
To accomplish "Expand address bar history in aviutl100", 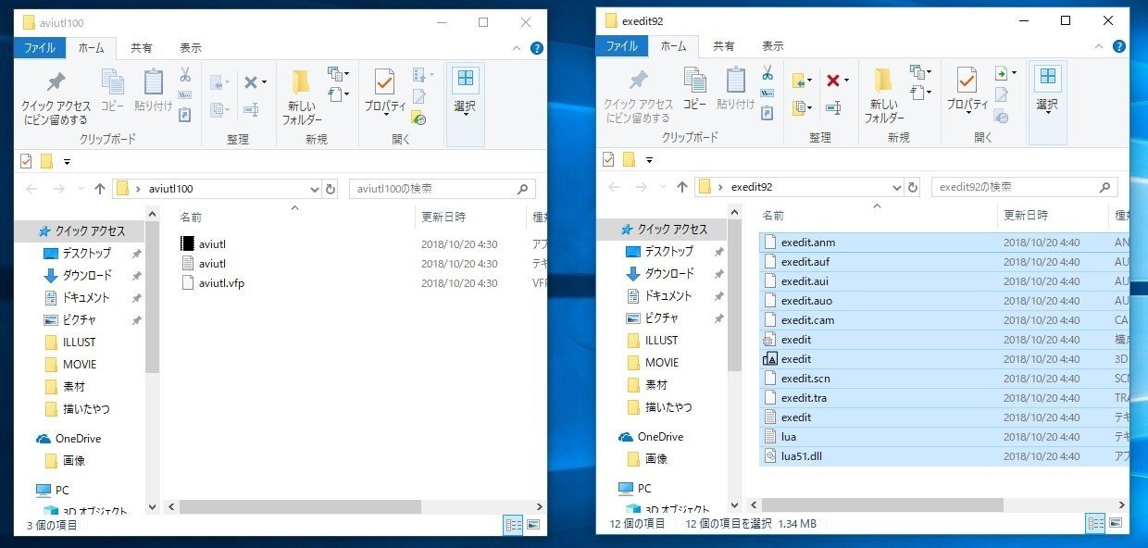I will tap(315, 189).
